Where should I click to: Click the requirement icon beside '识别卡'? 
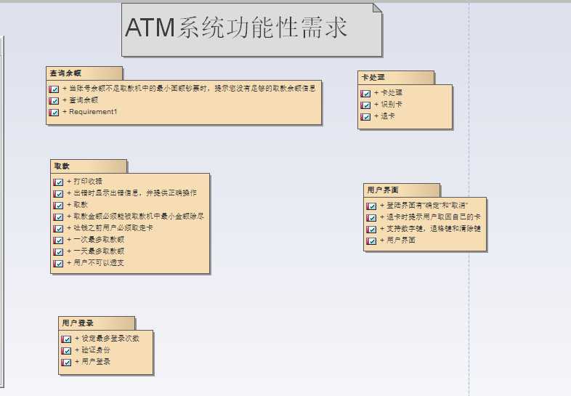[x=365, y=105]
